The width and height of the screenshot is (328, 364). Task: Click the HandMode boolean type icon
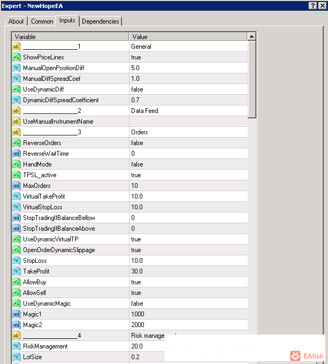17,164
